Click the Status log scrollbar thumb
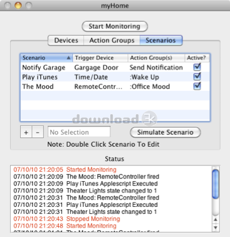Viewport: 230px width, 237px height. [x=216, y=184]
